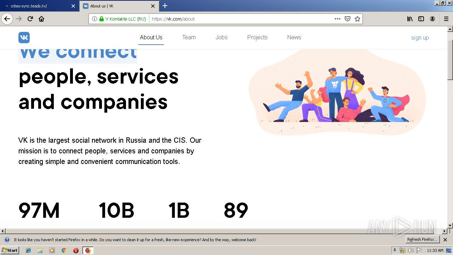Click 'VK is the largest social network' paragraph

[x=110, y=151]
